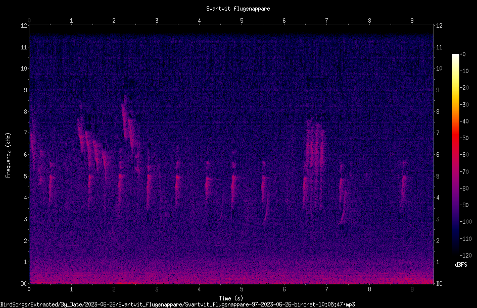The image size is (477, 308).
Task: Select the 'Frequency (kHz)' axis label
Action: tap(8, 155)
